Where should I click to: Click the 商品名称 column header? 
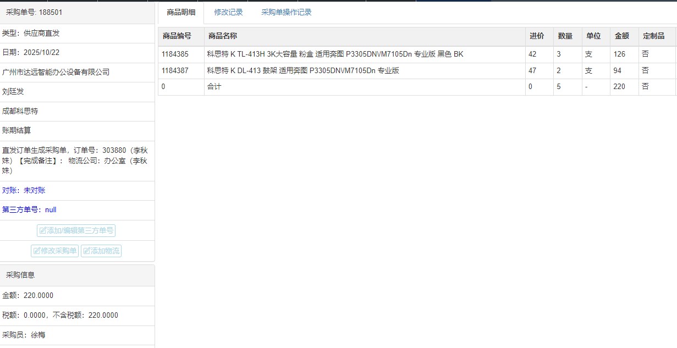(x=222, y=36)
